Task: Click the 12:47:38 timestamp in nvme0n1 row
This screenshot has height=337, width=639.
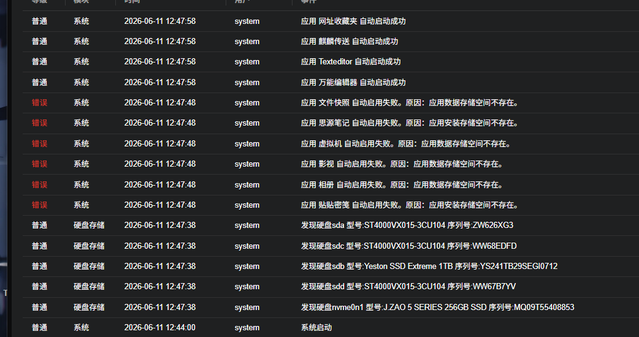Action: (159, 308)
